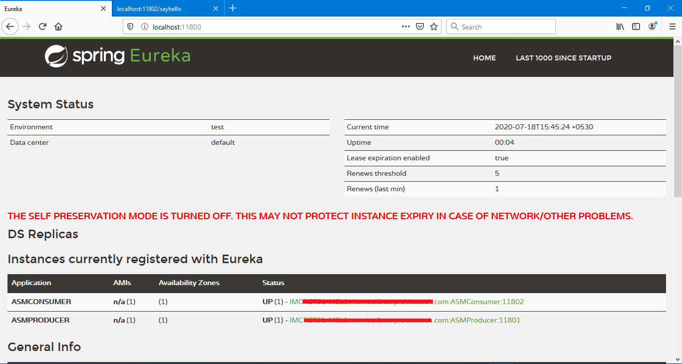Toggle reader view in the address bar
Viewport: 682px width, 364px height.
[x=420, y=26]
